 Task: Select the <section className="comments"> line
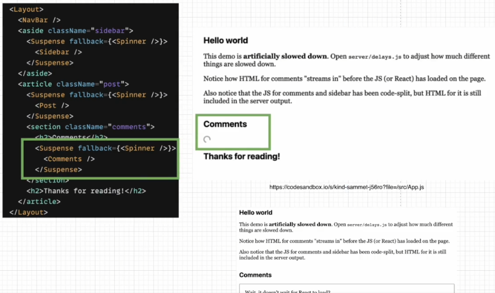[91, 127]
